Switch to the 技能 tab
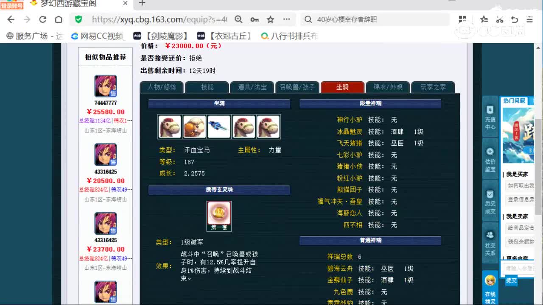 tap(207, 87)
